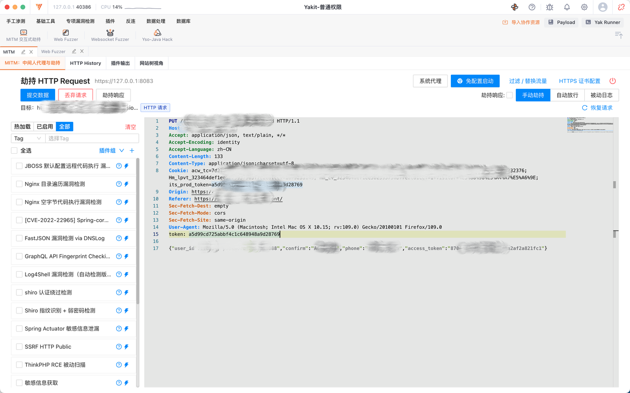The width and height of the screenshot is (630, 393).
Task: Filter plugins by 已启用
Action: click(x=45, y=127)
